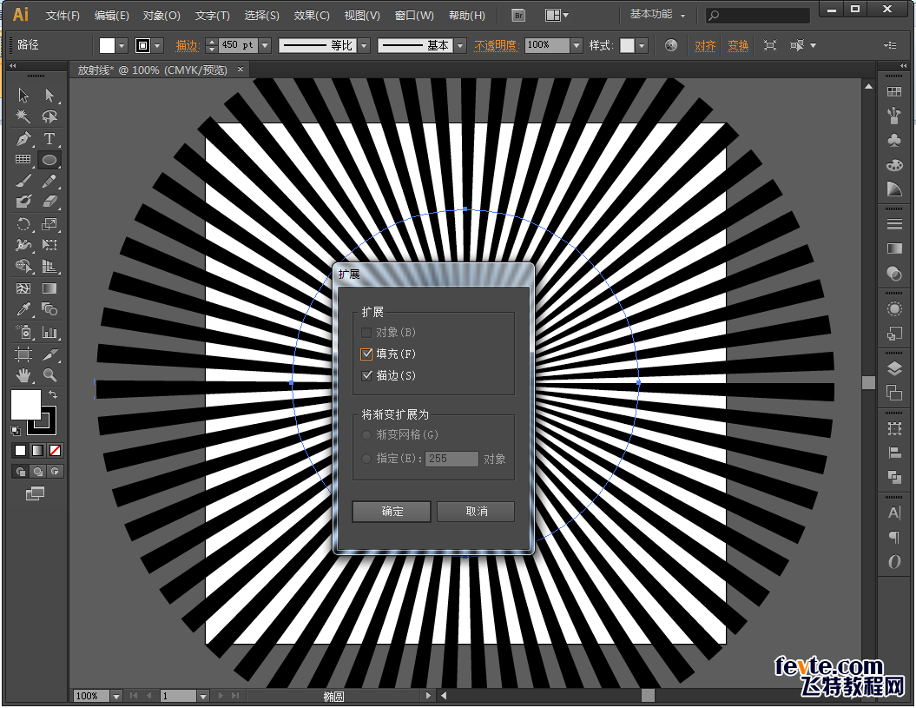Toggle the 对象(B) checkbox
The height and width of the screenshot is (708, 916).
(x=366, y=332)
